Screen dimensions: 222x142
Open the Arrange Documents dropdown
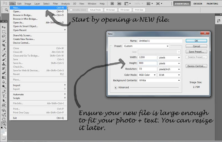[150, 3]
